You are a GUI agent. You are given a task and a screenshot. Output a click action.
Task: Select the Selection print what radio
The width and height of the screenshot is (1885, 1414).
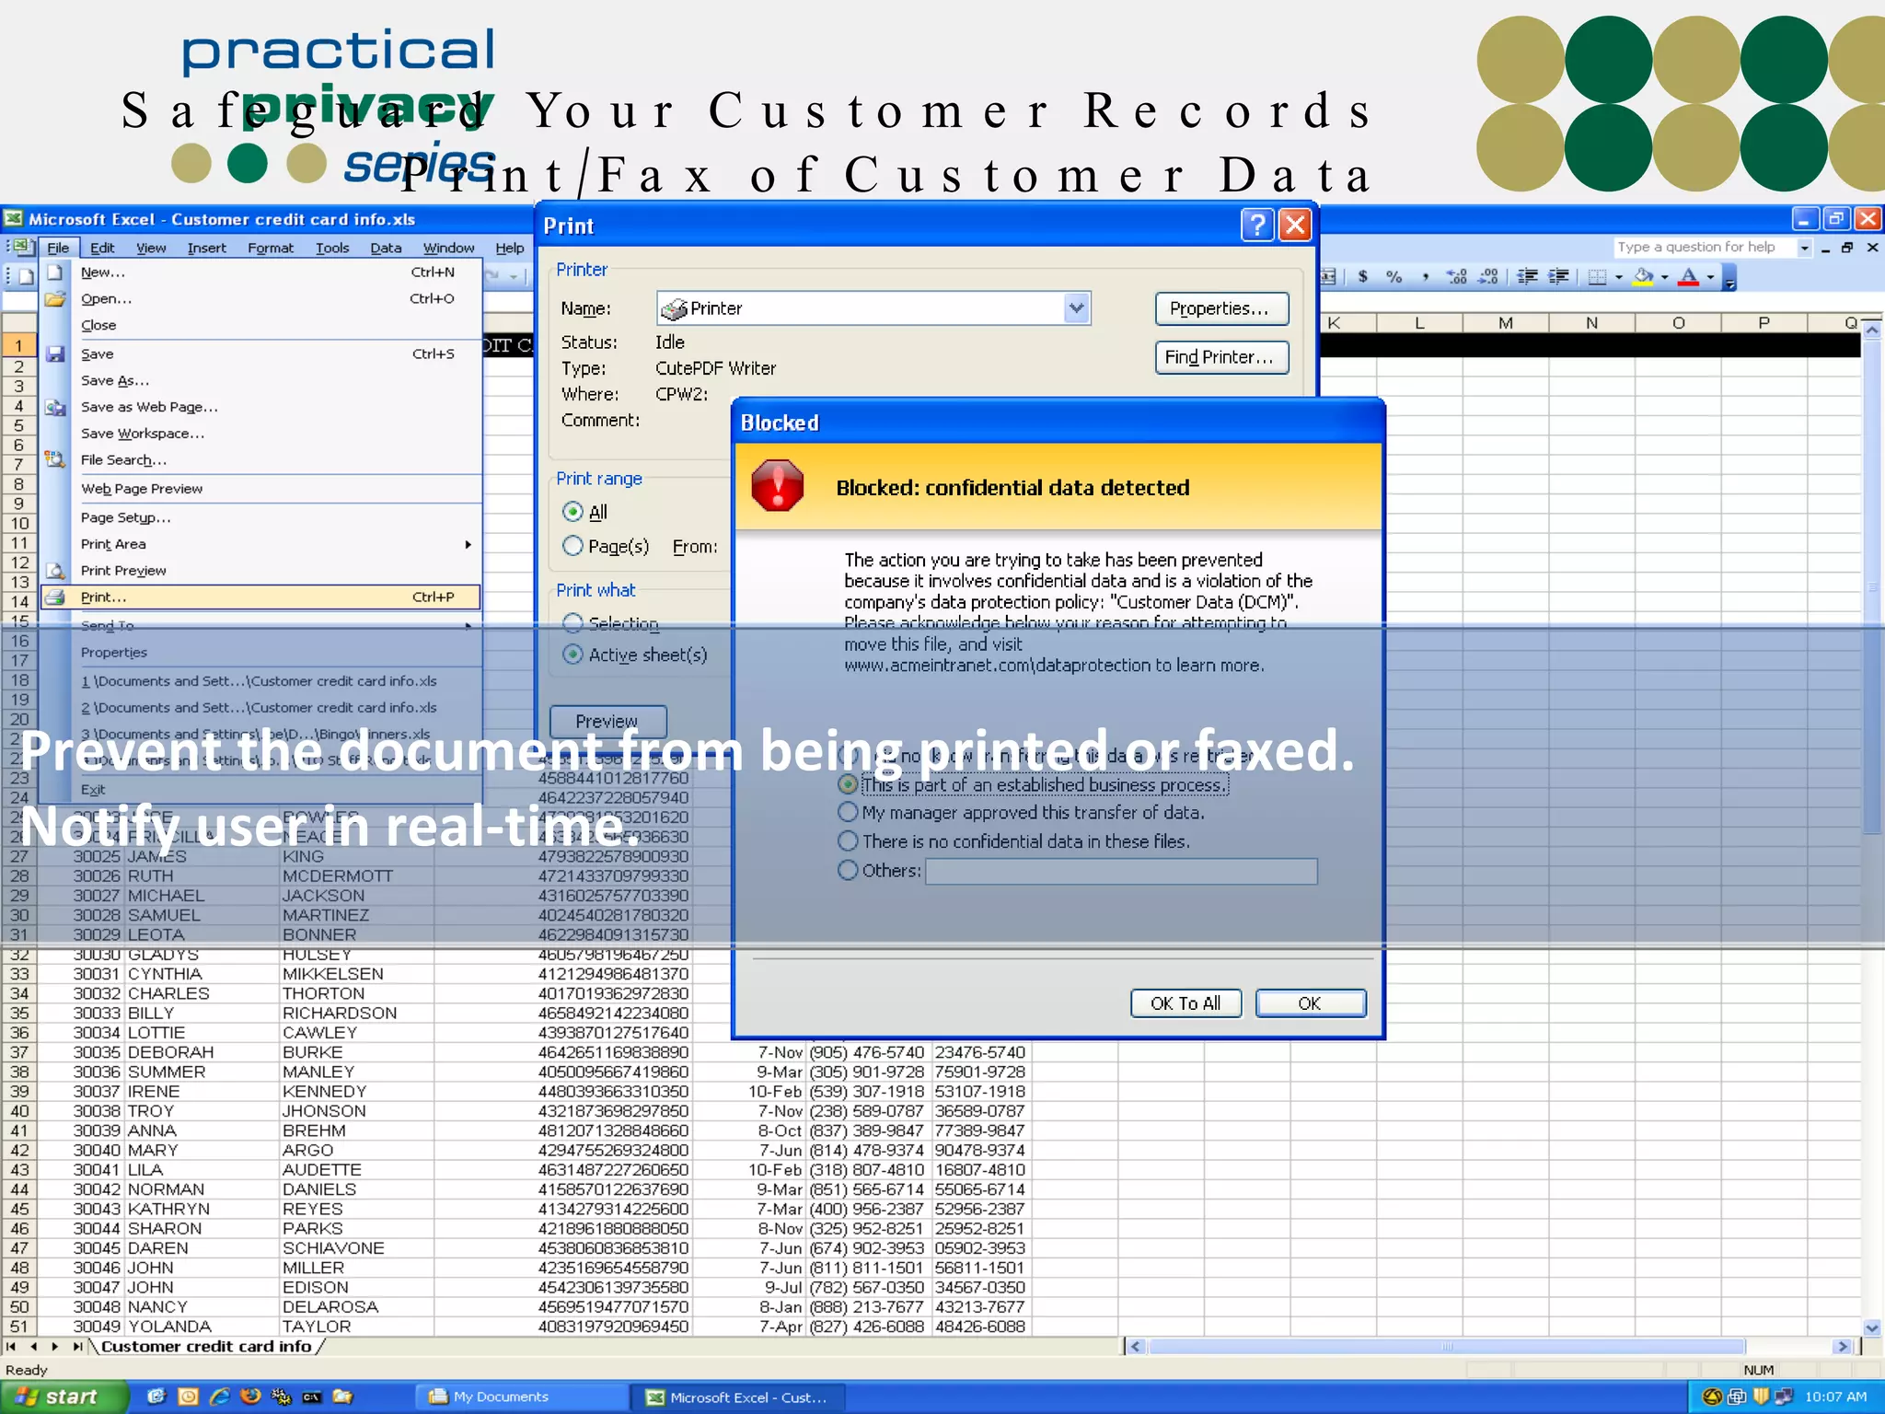pos(572,623)
